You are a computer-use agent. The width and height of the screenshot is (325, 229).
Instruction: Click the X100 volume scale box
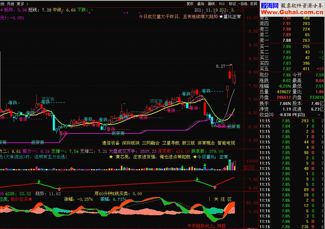(249, 168)
